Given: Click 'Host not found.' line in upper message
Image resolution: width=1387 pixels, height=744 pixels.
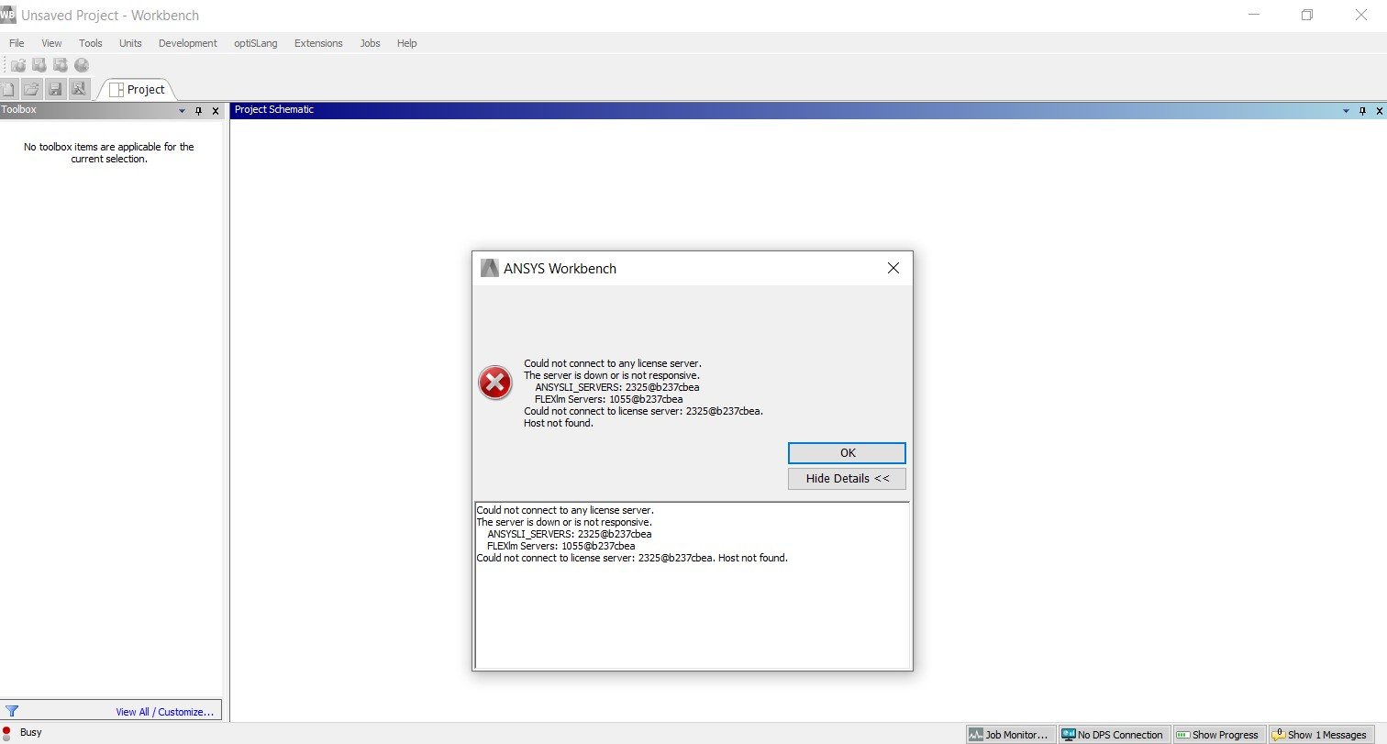Looking at the screenshot, I should point(559,423).
